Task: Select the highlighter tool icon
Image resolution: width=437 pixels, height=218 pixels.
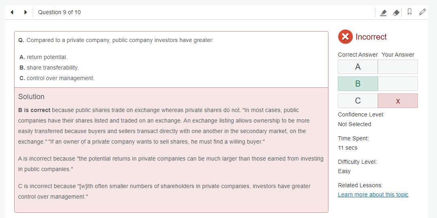Action: (x=384, y=13)
